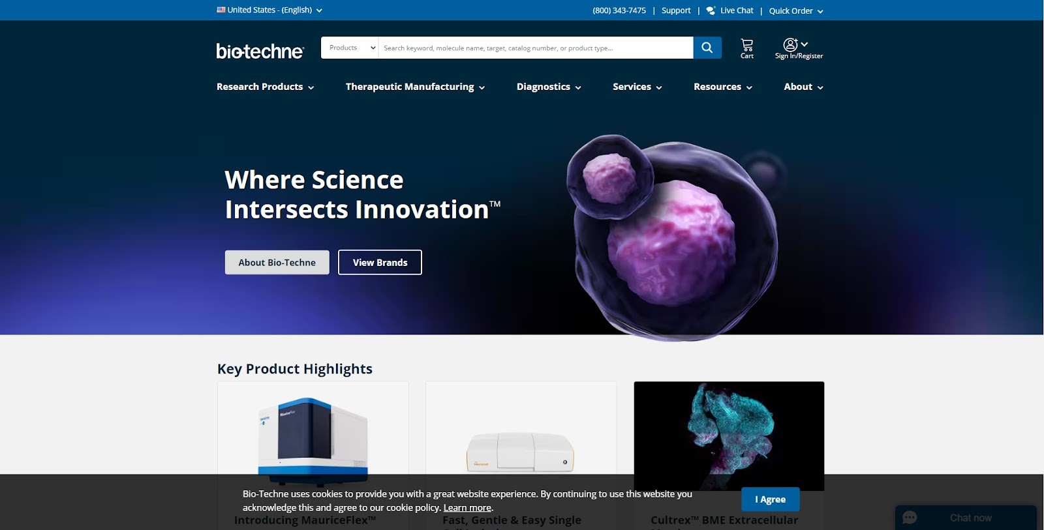
Task: Click the chevron beside Sign In/Register icon
Action: (805, 44)
